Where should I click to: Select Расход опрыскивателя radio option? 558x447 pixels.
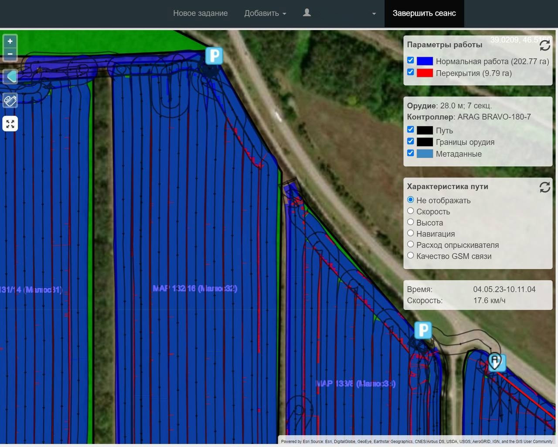coord(410,244)
